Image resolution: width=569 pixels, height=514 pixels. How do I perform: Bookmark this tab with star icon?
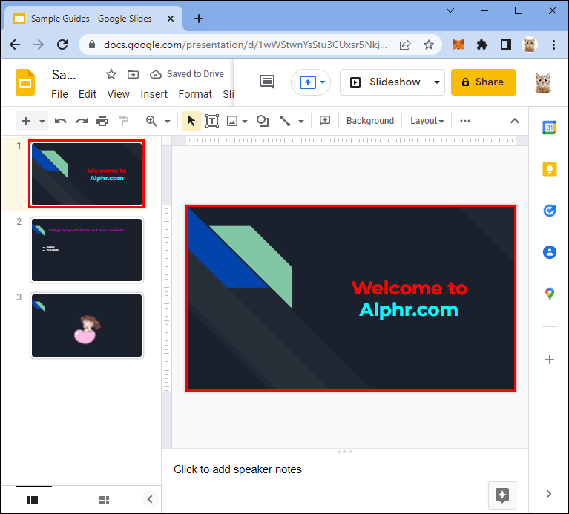(x=429, y=45)
